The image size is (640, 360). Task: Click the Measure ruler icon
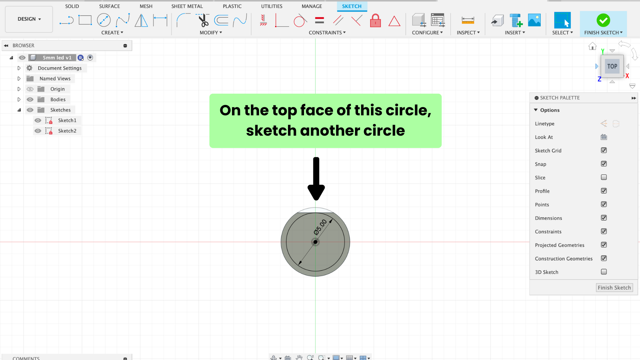(x=468, y=20)
